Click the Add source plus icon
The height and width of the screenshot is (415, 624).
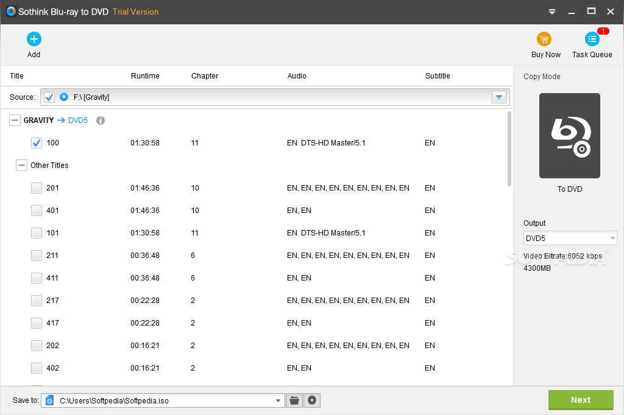34,39
